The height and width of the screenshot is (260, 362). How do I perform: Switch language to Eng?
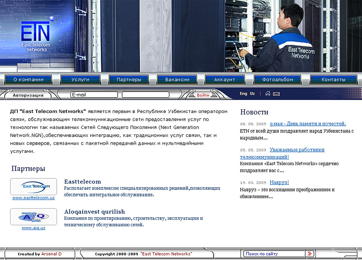click(244, 94)
